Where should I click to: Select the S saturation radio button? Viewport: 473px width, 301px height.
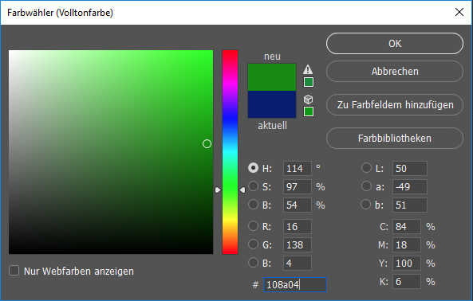tap(253, 186)
